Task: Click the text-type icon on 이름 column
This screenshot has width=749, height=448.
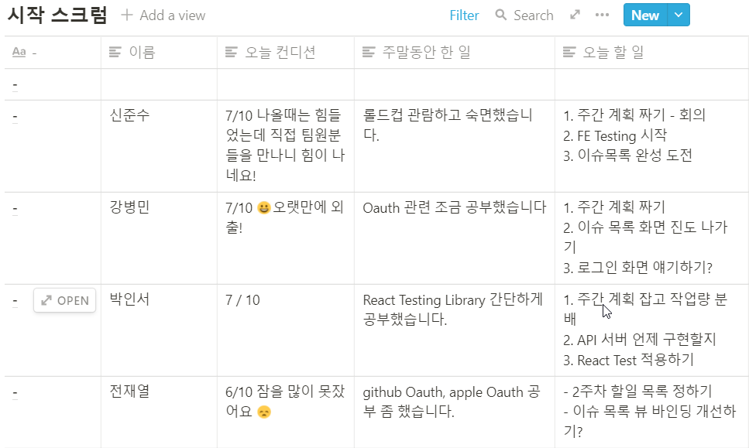Action: pyautogui.click(x=115, y=53)
